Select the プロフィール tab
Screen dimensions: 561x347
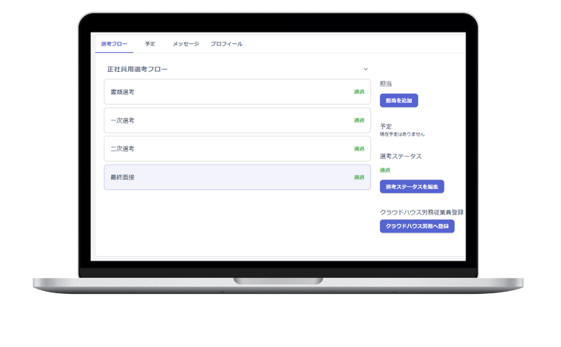click(226, 44)
